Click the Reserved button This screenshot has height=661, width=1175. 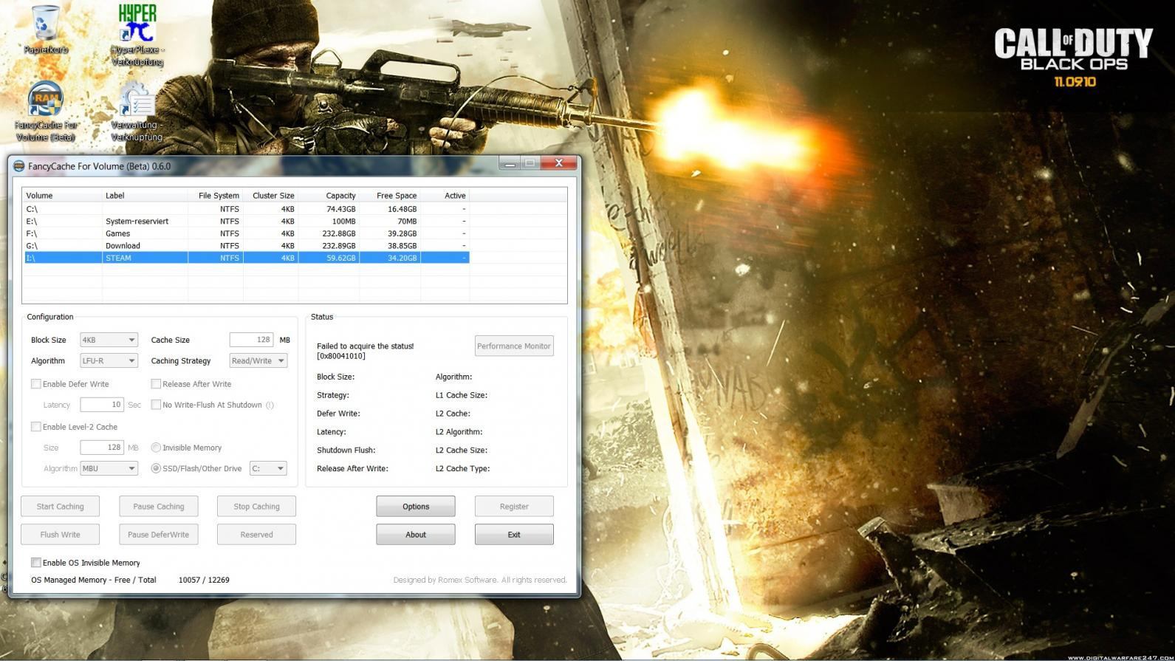tap(256, 535)
